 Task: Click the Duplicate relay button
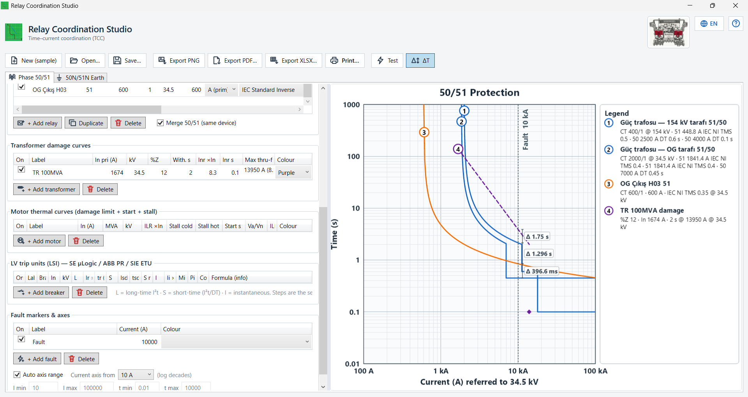click(x=86, y=123)
